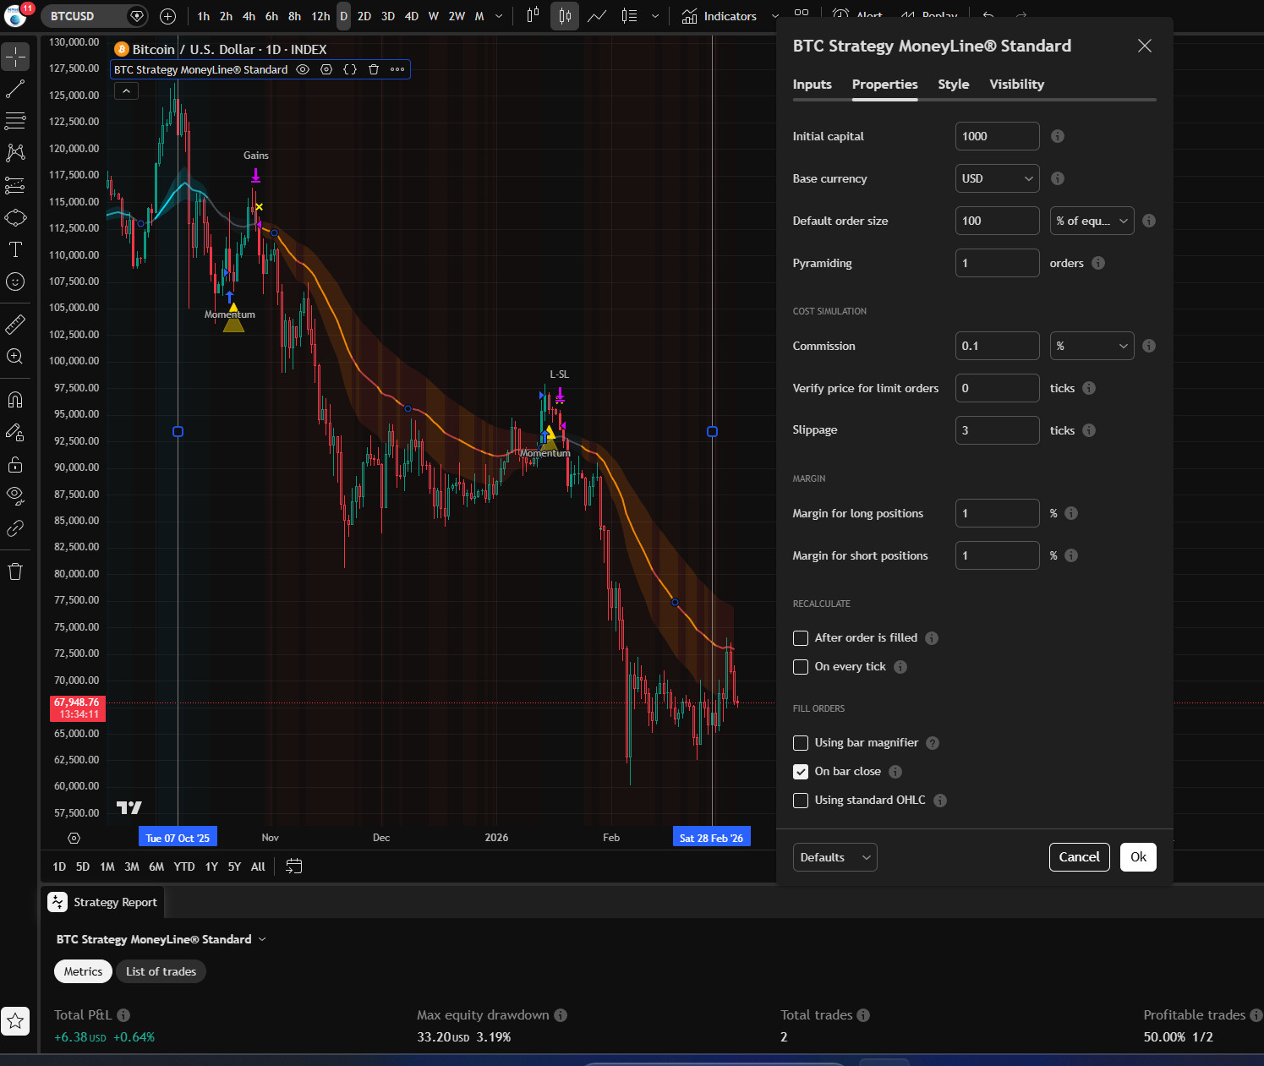Expand more timeframes chevron in toolbar
Screen dimensions: 1264x1066
[x=499, y=16]
